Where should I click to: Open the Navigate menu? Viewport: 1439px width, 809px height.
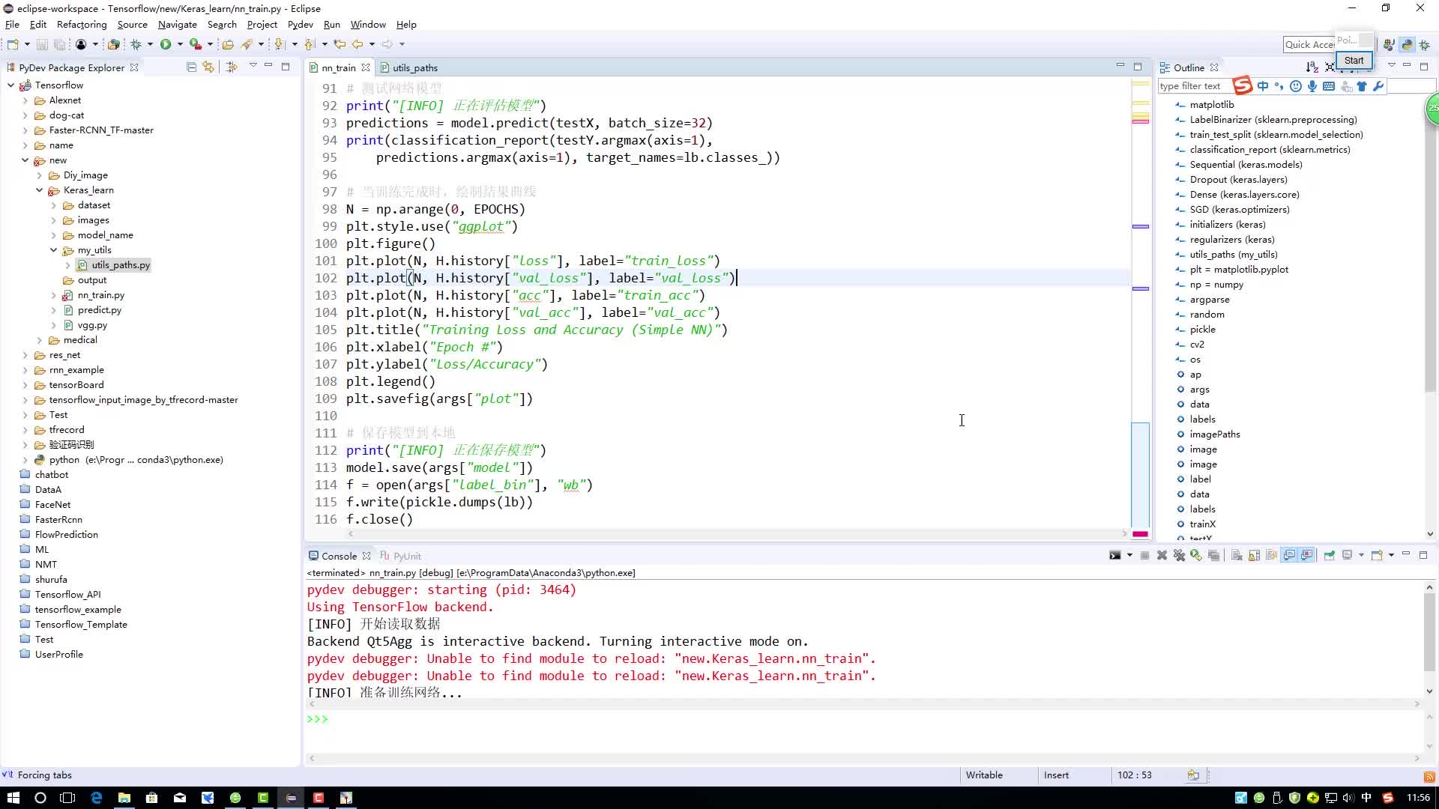[177, 25]
